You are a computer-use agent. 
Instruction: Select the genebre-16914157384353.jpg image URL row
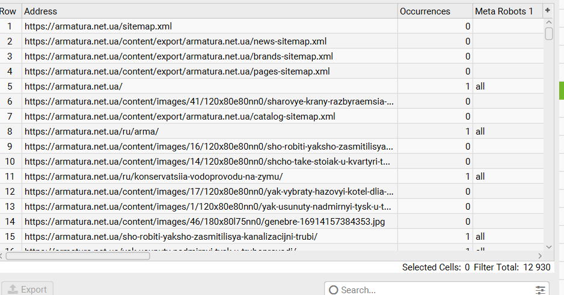tap(204, 222)
